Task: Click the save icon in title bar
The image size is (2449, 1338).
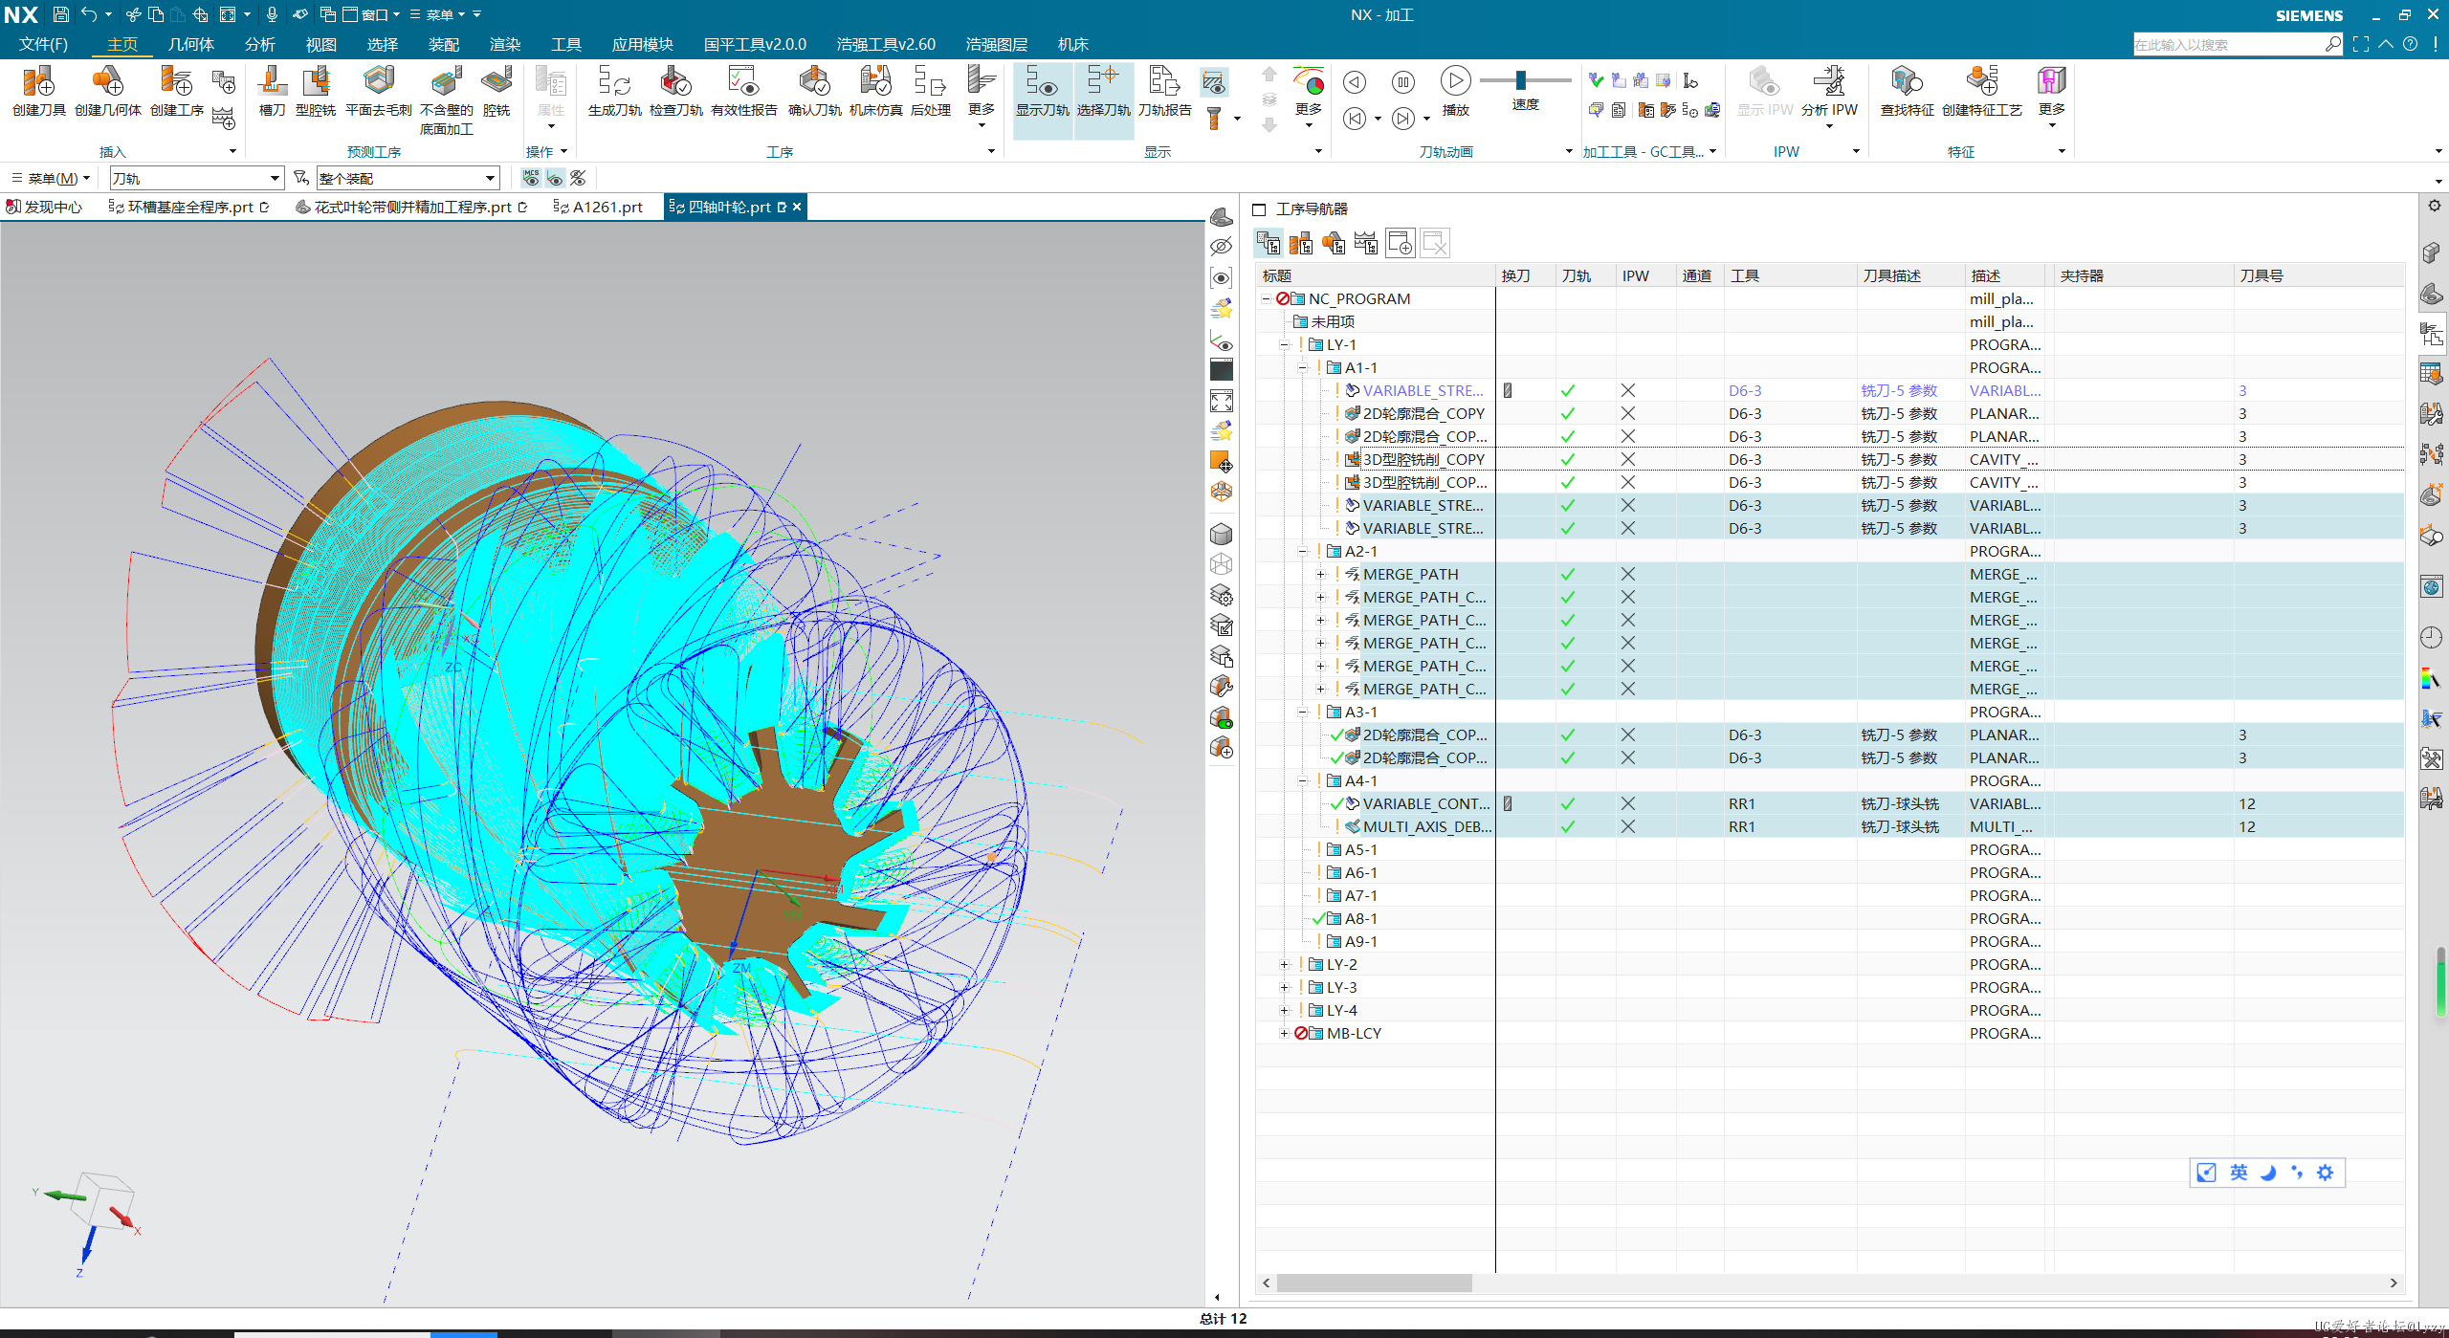Action: pyautogui.click(x=60, y=14)
